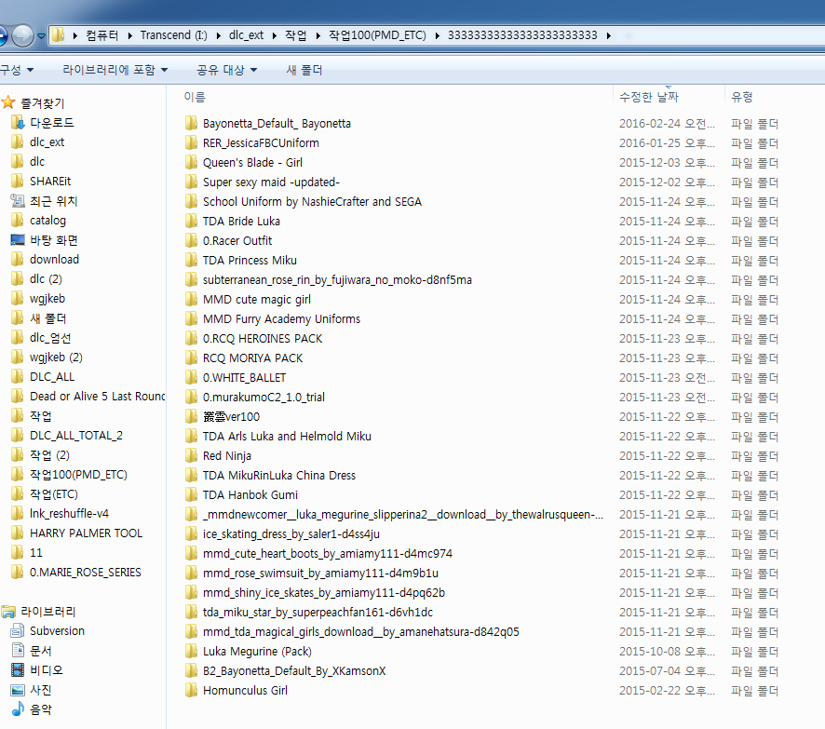825x729 pixels.
Task: Select dlc_ext in the address breadcrumb
Action: 246,35
